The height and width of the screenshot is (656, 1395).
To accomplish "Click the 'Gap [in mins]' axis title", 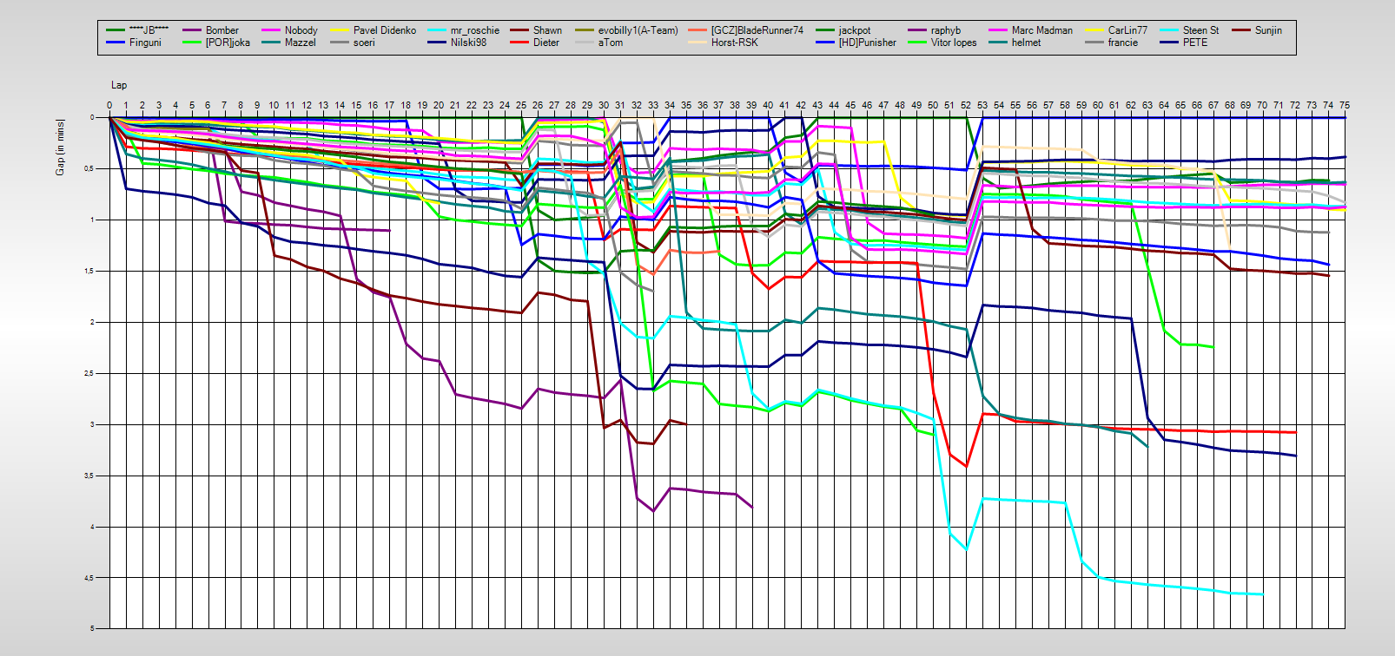I will [60, 147].
